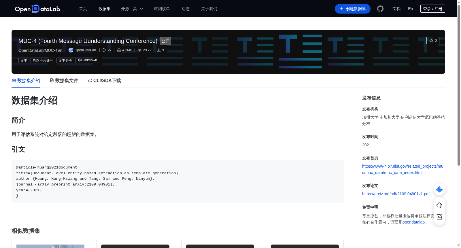Screen dimensions: 461x248
Task: Click 登录 / 注册 button
Action: click(433, 9)
